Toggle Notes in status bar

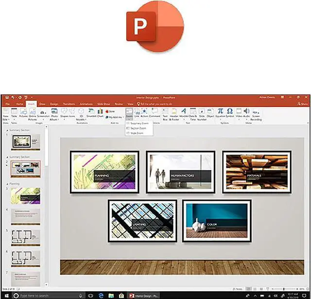click(x=238, y=289)
